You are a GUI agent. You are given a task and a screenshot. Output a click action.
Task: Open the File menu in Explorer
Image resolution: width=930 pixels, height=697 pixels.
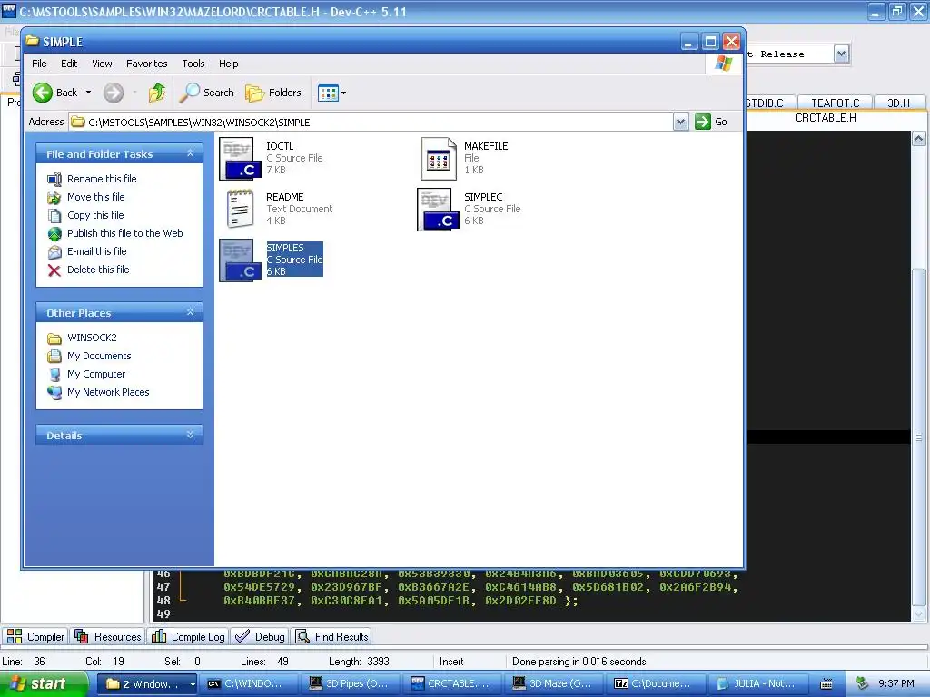pos(39,64)
